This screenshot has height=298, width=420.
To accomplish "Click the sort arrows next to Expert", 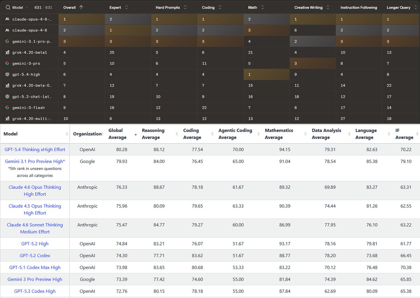I will tap(126, 7).
